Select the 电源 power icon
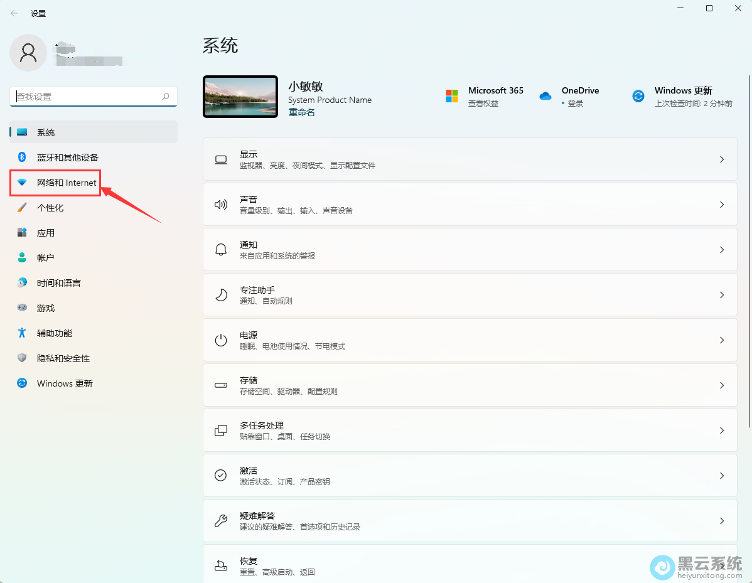The height and width of the screenshot is (583, 752). 221,340
